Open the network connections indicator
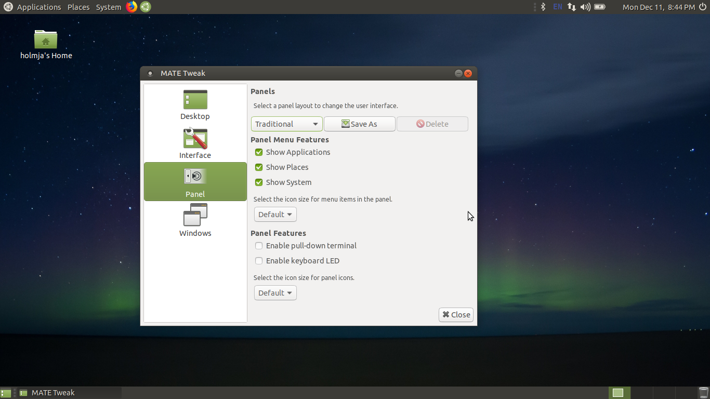The height and width of the screenshot is (399, 710). pyautogui.click(x=571, y=7)
